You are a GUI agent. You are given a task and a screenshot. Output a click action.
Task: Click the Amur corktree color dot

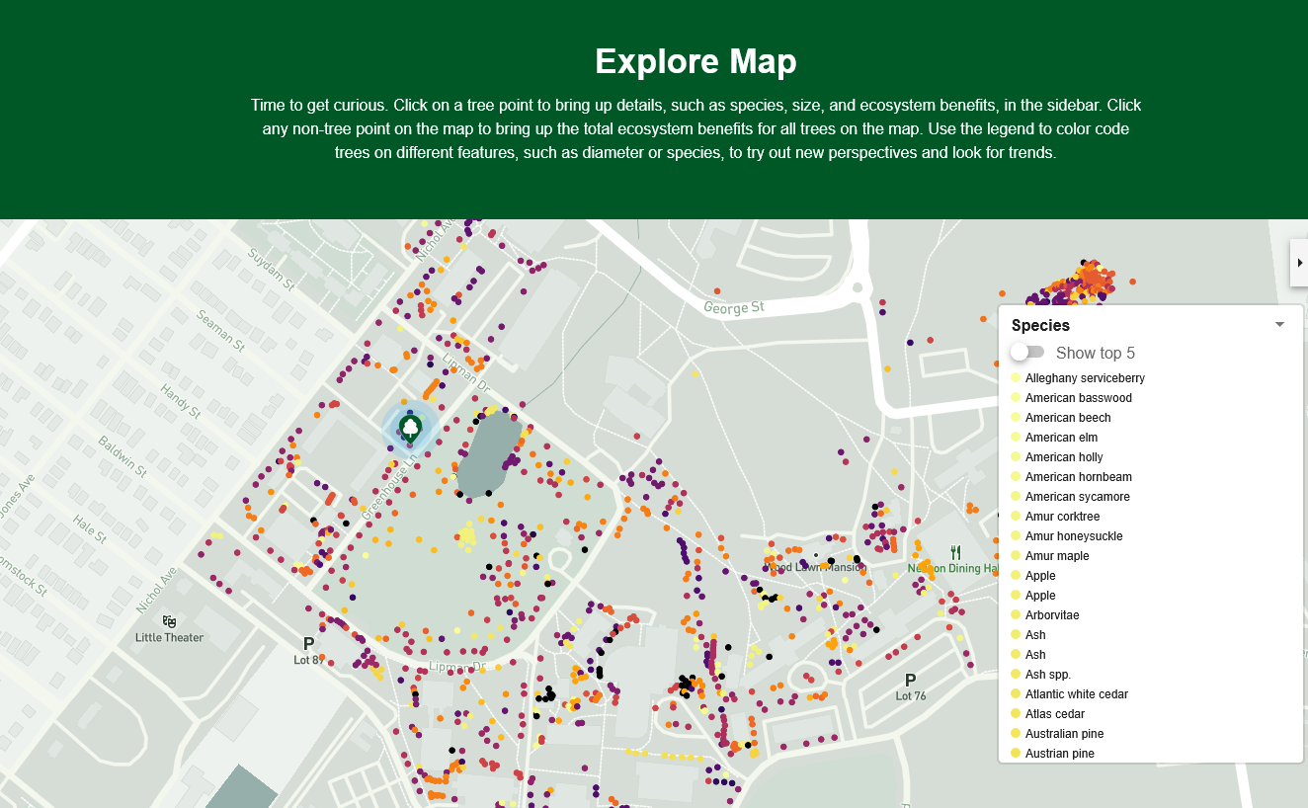(1016, 517)
